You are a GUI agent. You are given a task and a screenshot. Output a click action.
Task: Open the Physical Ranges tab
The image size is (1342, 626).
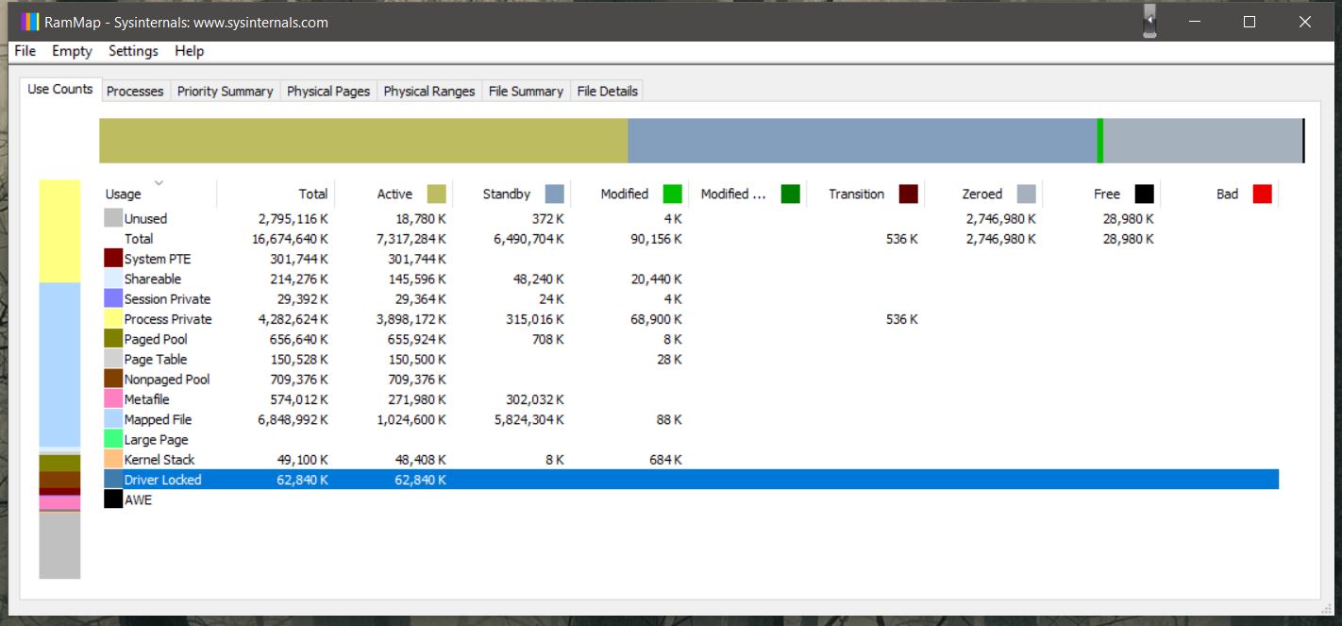[429, 91]
